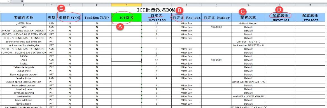Click the 4-Head Motion configuration cell
The image size is (327, 108).
(x=248, y=24)
